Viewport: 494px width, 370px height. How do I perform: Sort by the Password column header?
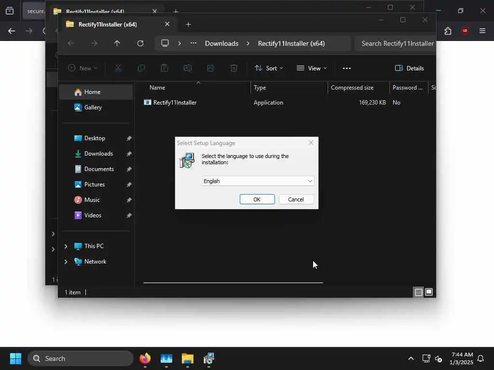coord(409,88)
